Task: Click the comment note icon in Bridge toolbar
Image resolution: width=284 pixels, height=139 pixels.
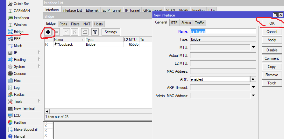Action: 85,32
